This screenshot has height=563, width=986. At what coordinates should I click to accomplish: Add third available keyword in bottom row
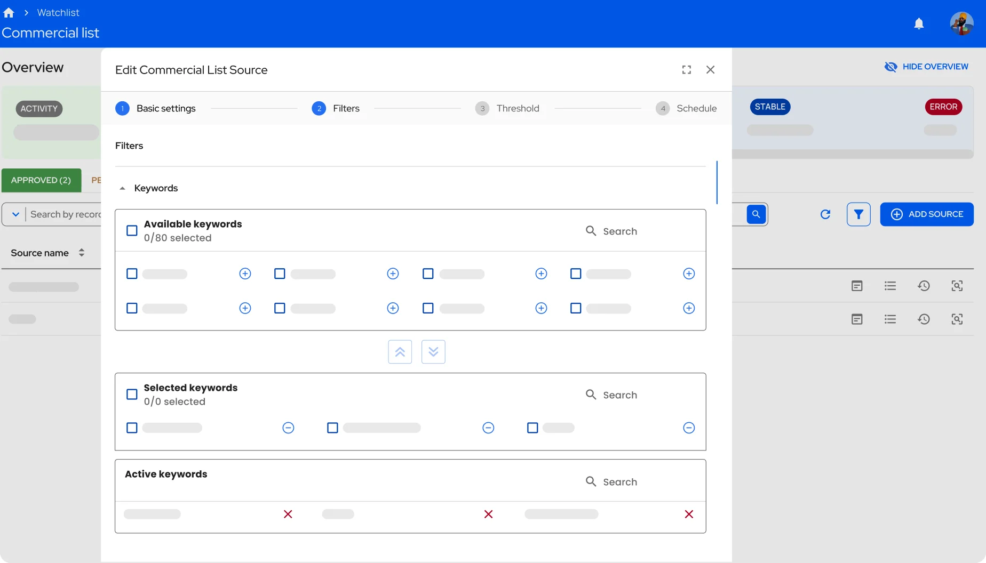click(x=541, y=308)
